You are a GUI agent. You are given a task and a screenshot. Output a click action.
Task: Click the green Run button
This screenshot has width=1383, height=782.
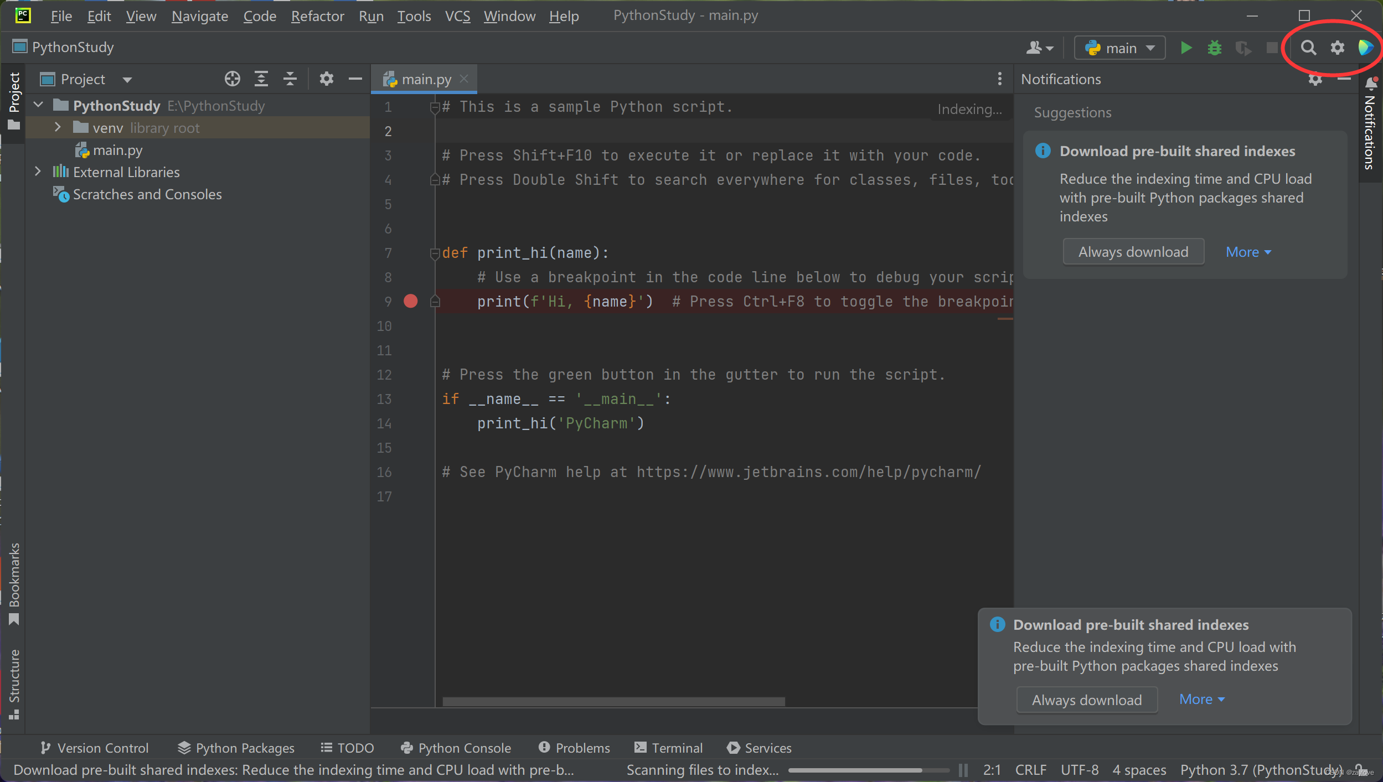point(1185,48)
